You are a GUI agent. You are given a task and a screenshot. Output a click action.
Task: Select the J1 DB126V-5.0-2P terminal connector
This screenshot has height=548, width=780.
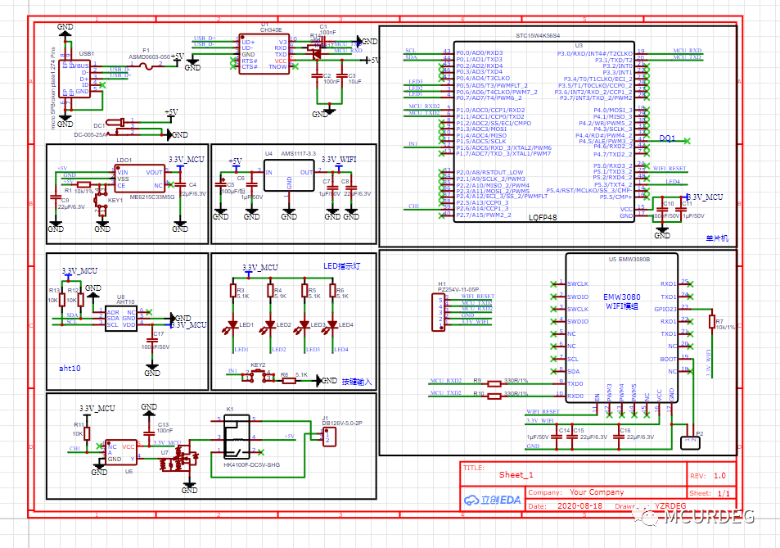click(x=329, y=437)
